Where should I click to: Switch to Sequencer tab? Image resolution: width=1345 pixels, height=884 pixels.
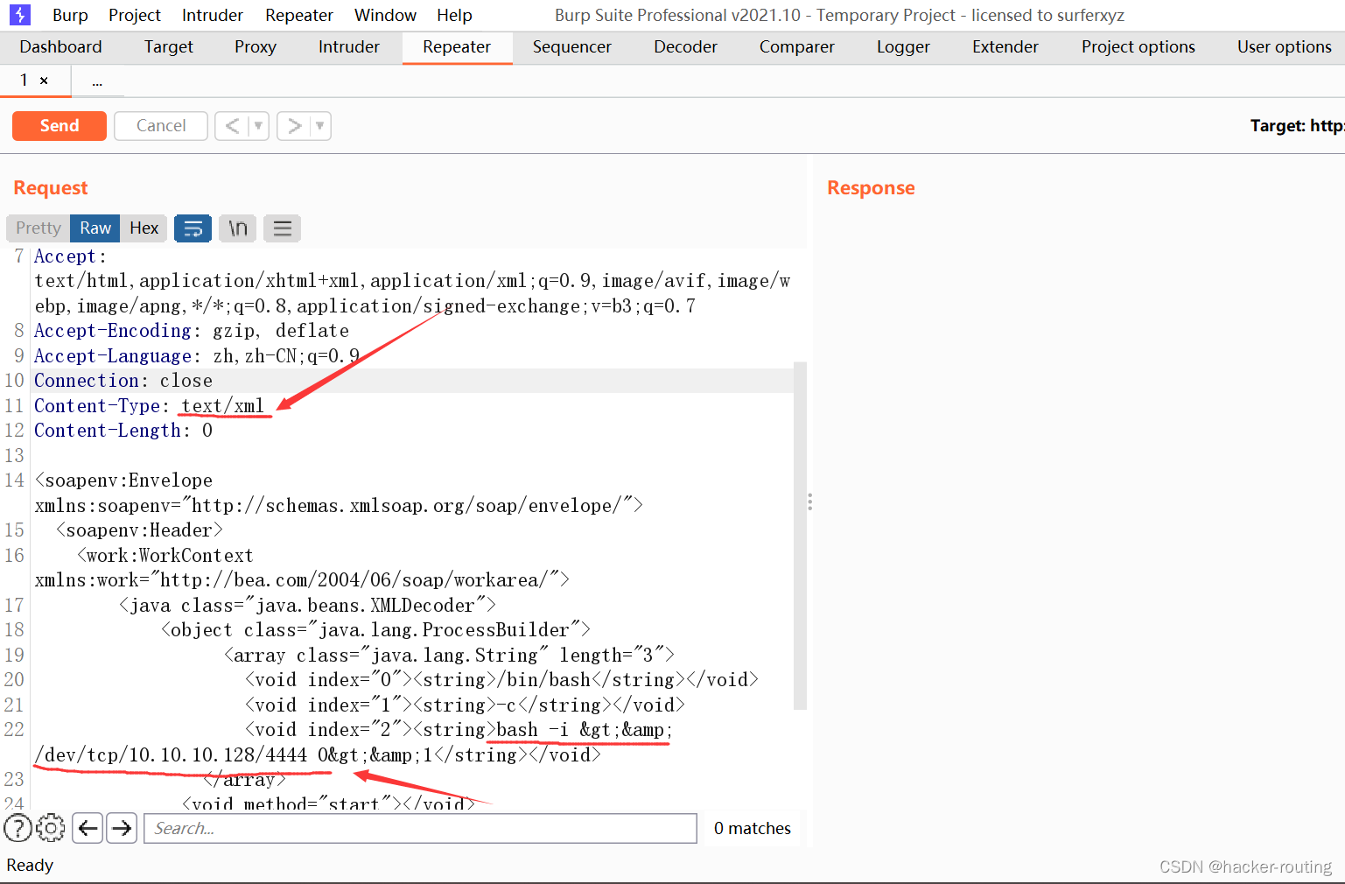tap(572, 47)
